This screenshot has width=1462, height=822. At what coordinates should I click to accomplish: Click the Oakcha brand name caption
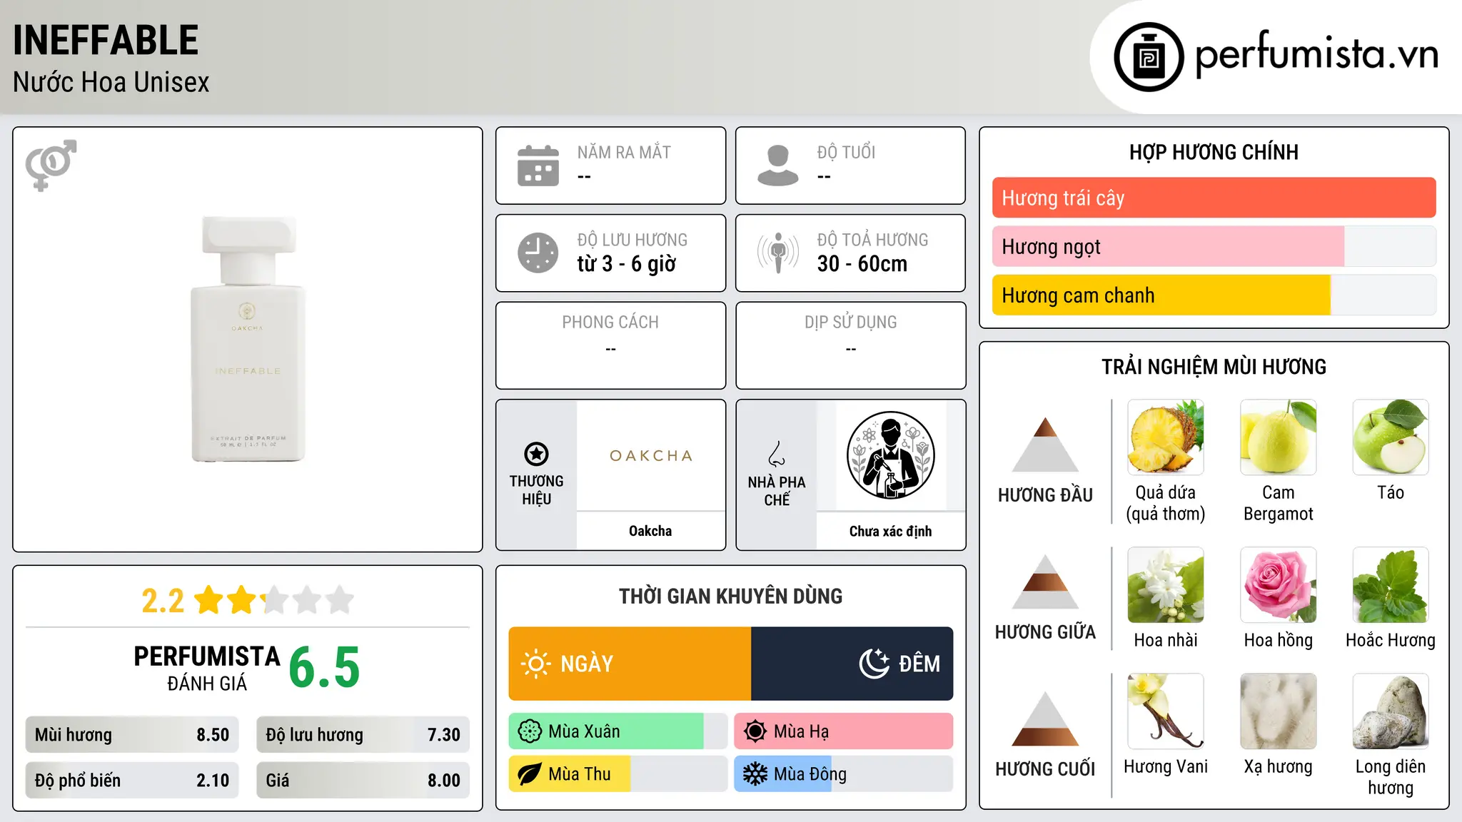(x=650, y=531)
